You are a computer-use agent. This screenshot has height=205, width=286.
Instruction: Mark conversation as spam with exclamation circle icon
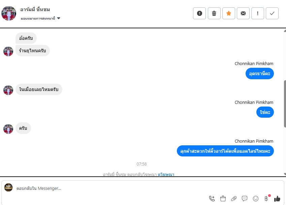(199, 13)
